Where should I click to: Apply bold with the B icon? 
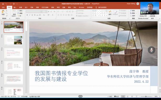point(27,15)
